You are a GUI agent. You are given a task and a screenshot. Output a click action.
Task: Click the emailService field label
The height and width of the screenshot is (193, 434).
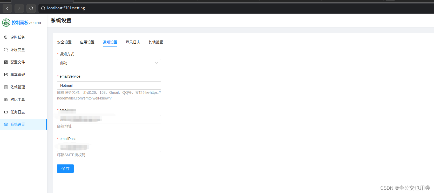70,76
